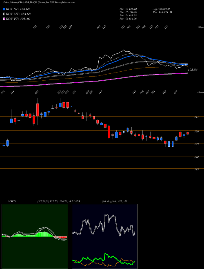
Task: Click the Pre H: 136.38 value
Action: [x=128, y=12]
